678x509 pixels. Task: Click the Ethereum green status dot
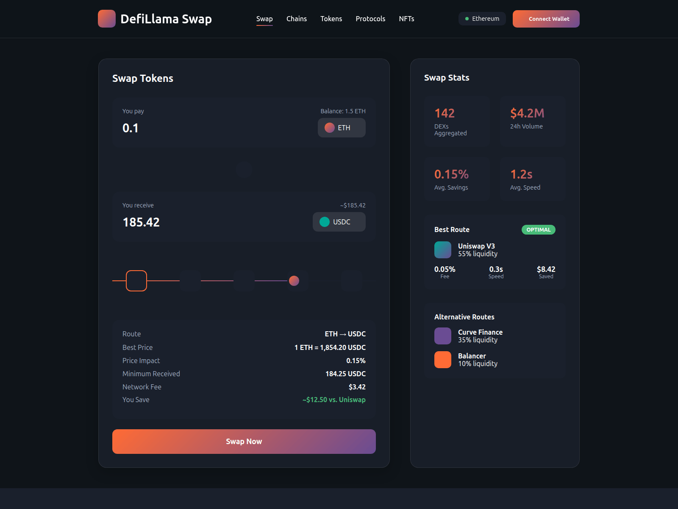[467, 19]
